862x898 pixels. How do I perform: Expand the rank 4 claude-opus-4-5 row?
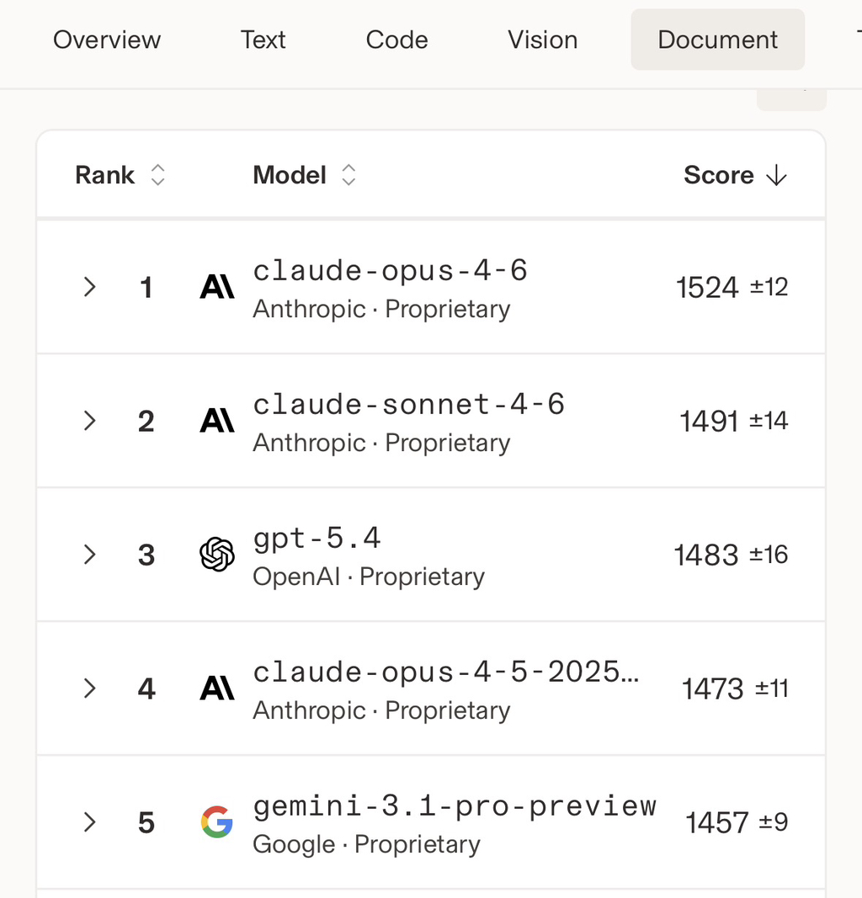click(x=89, y=689)
